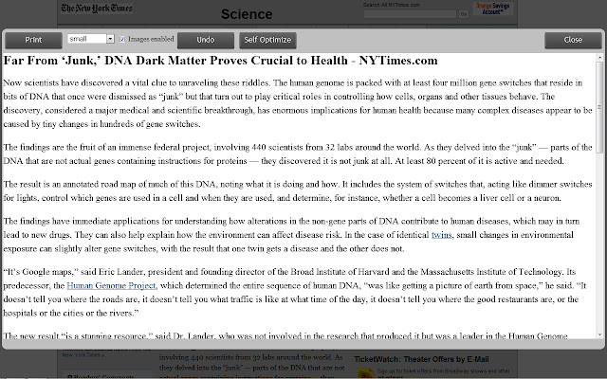Viewport: 607px width, 379px height.
Task: Click the scroll down arrow of article scrollbar
Action: [x=599, y=334]
